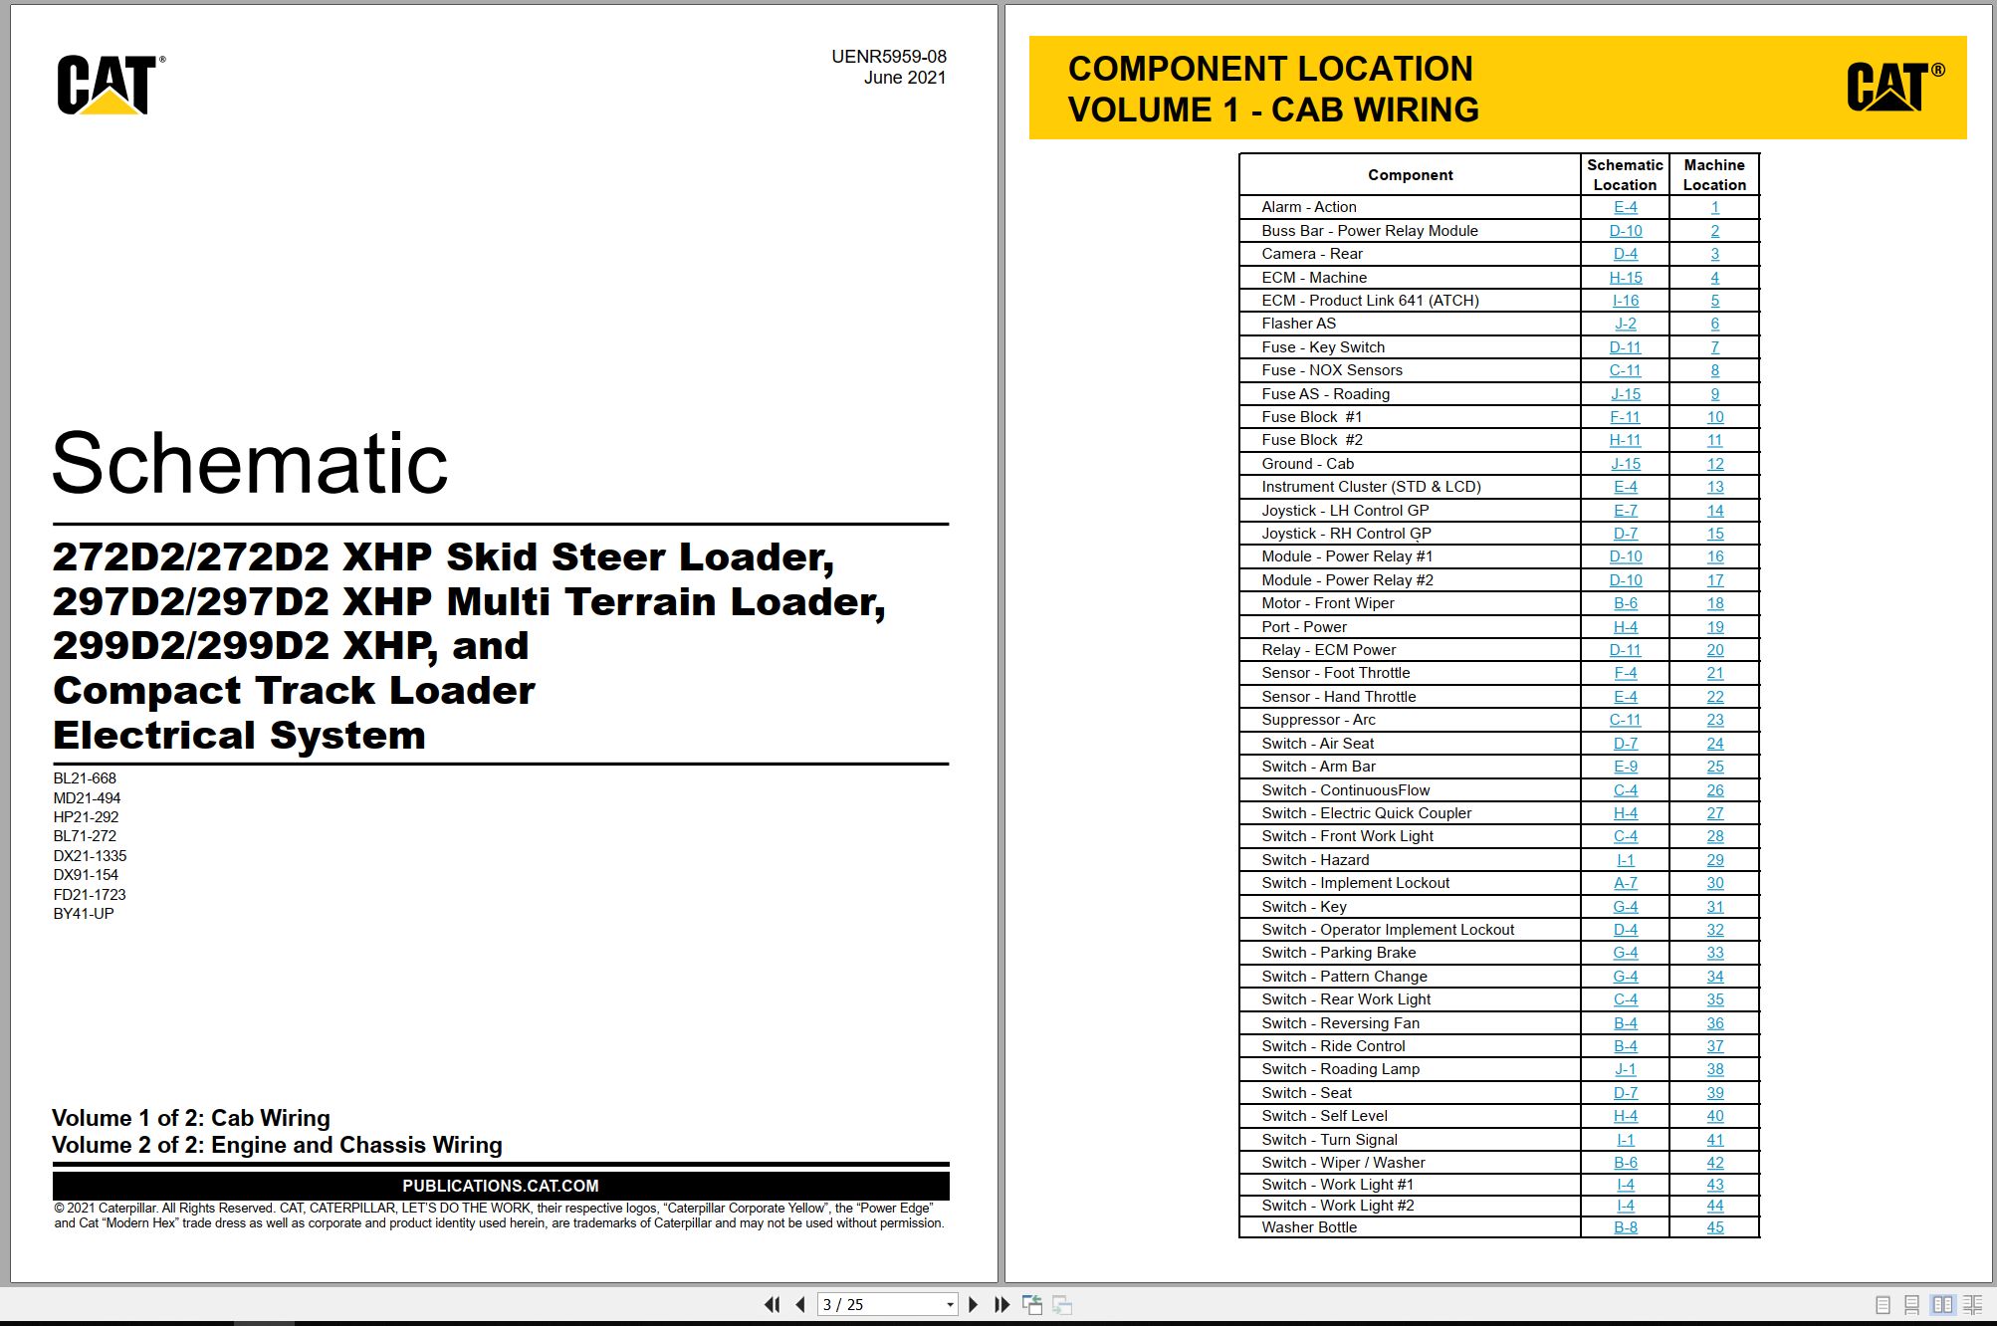Click the 'Volume 2 of 2: Engine and Chassis Wiring' line
The width and height of the screenshot is (1997, 1326).
(277, 1145)
